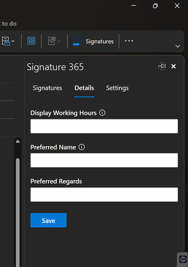This screenshot has height=267, width=188.
Task: Click the Preferred Name info icon
Action: (82, 147)
